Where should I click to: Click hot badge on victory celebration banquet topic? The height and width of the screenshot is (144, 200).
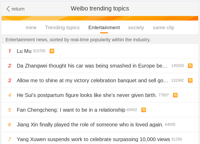pos(190,80)
